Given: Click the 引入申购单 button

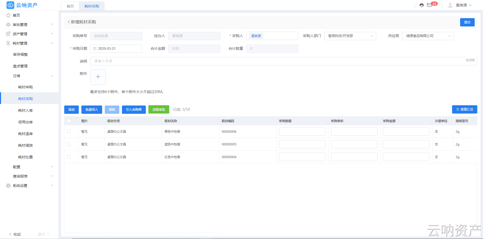Looking at the screenshot, I should click(x=134, y=110).
